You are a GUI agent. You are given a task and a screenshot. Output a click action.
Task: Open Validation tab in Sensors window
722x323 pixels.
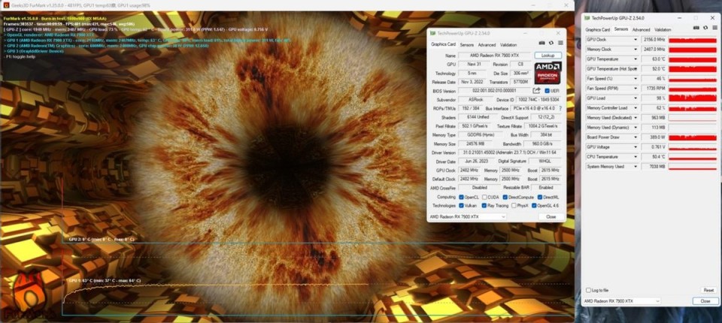coord(663,29)
